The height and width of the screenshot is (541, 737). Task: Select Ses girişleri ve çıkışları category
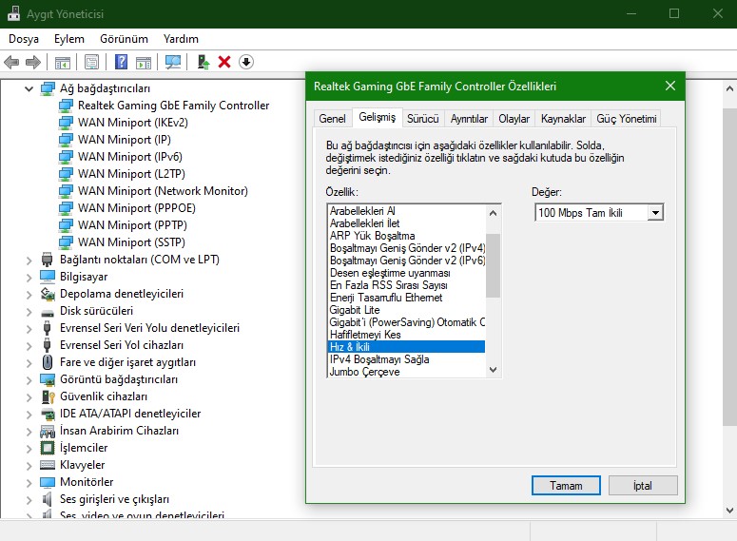click(x=114, y=499)
